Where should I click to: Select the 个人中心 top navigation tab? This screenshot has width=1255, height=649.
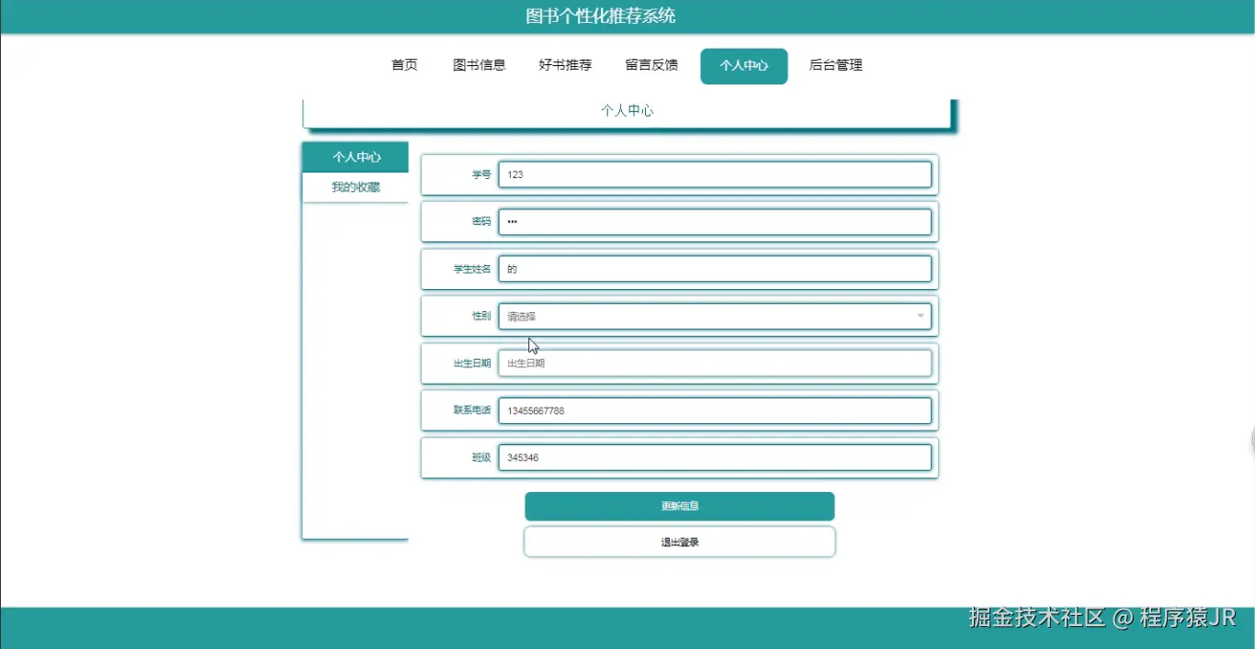(x=744, y=66)
